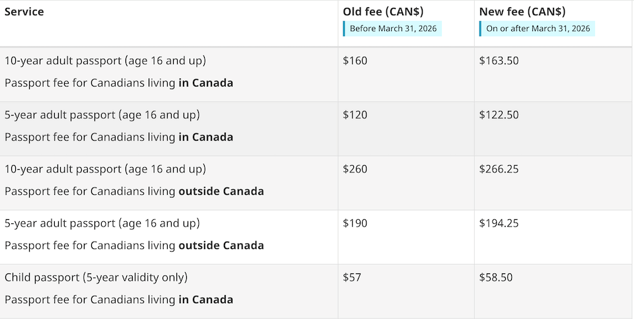Select the 10-year adult passport in Canada service cell
634x319 pixels.
119,72
